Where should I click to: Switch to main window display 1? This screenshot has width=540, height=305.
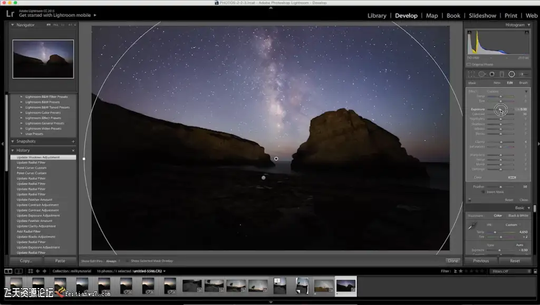coord(8,271)
